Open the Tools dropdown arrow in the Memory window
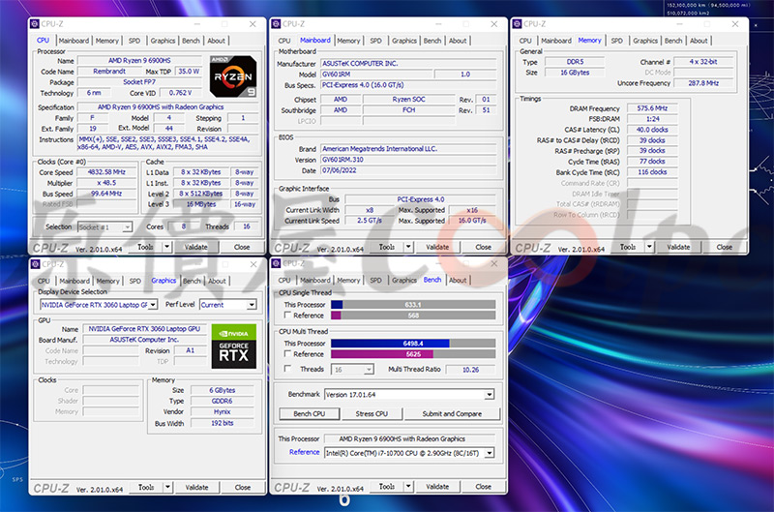Viewport: 774px width, 512px height. coord(649,247)
